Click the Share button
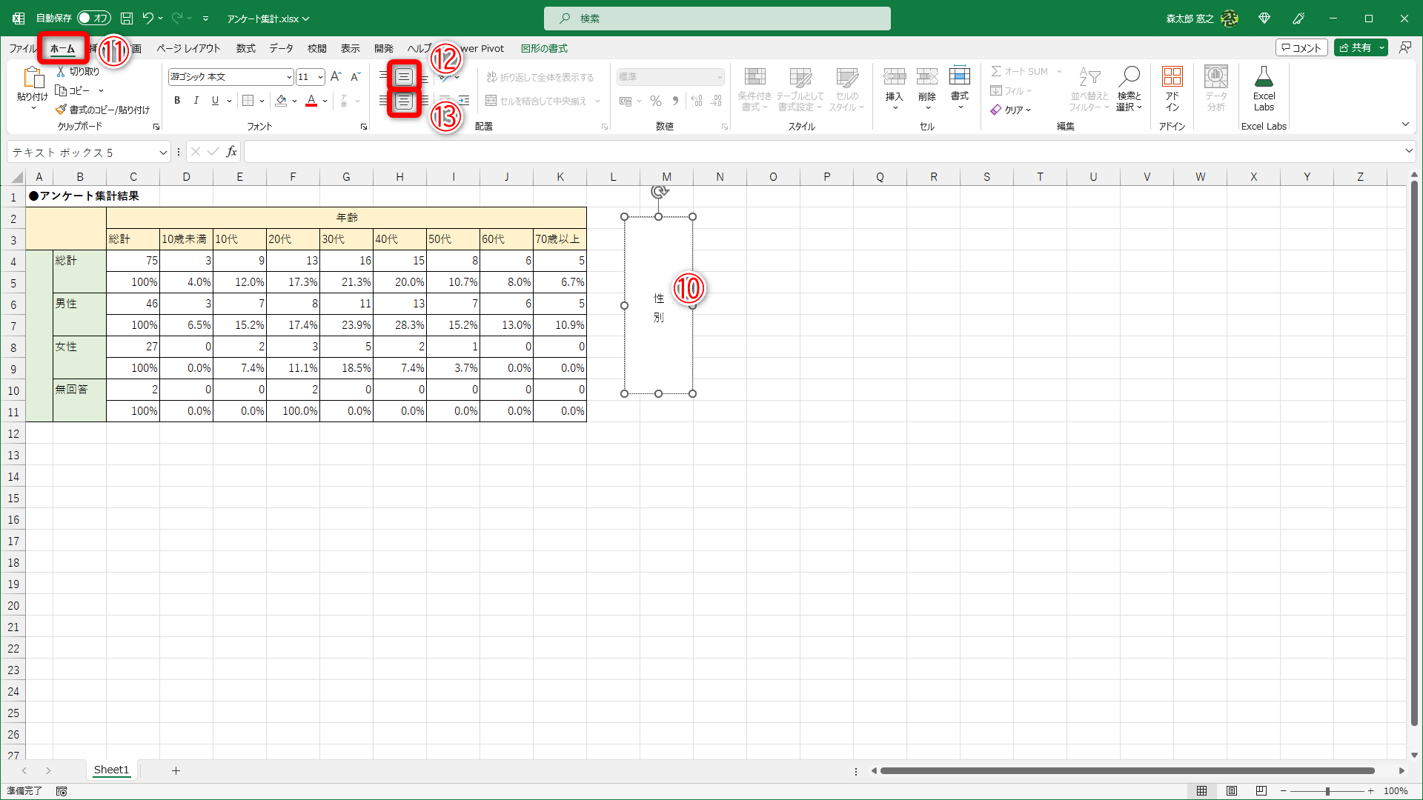Image resolution: width=1423 pixels, height=800 pixels. 1355,47
